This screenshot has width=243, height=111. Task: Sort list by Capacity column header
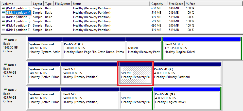coord(158,4)
